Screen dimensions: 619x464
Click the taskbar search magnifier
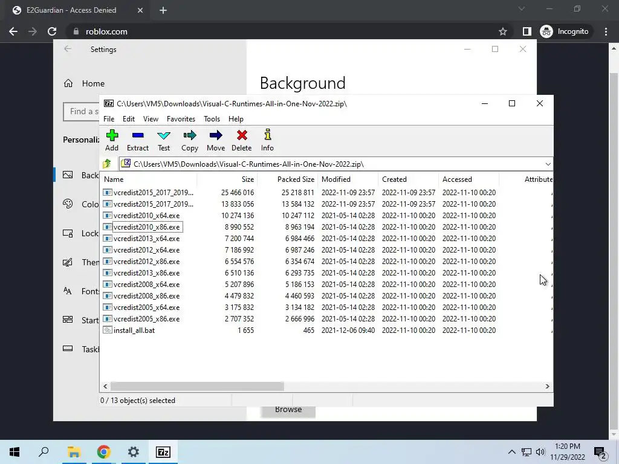pyautogui.click(x=44, y=452)
